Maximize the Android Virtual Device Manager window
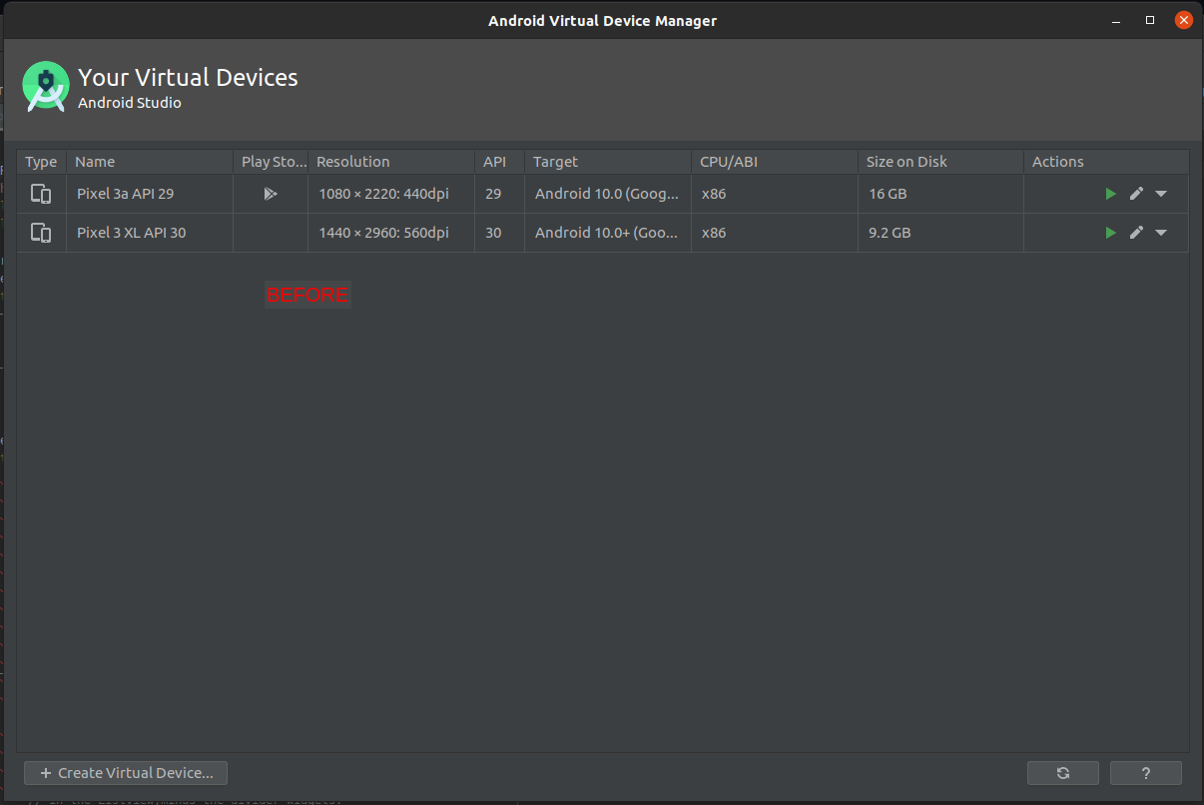The width and height of the screenshot is (1204, 805). point(1149,20)
